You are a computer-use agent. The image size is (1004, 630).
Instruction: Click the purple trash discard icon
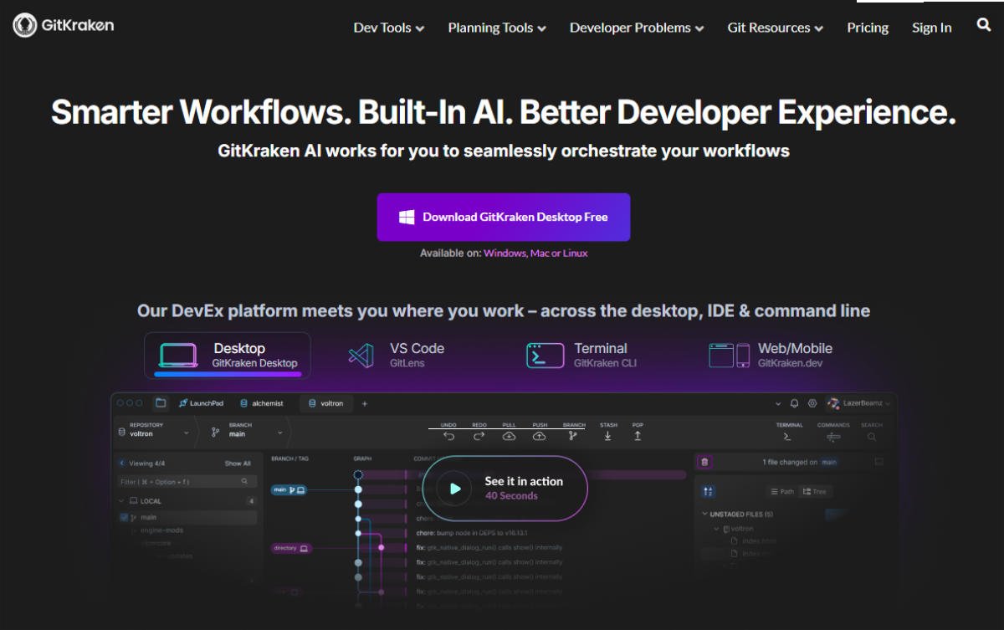coord(704,462)
